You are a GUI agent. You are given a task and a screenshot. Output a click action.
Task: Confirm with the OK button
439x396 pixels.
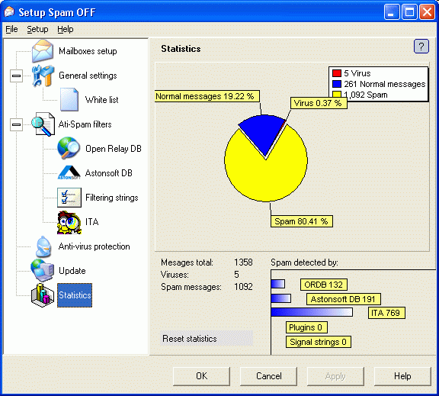tap(201, 376)
